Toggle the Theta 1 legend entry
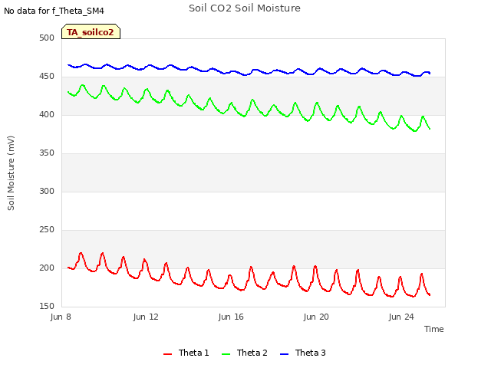This screenshot has width=491, height=368. tap(186, 353)
